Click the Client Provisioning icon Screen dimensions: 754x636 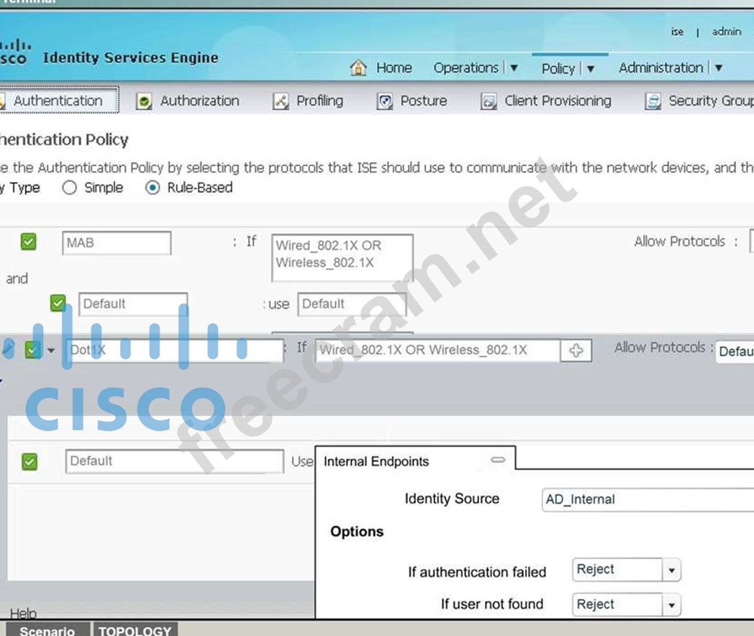(x=489, y=101)
